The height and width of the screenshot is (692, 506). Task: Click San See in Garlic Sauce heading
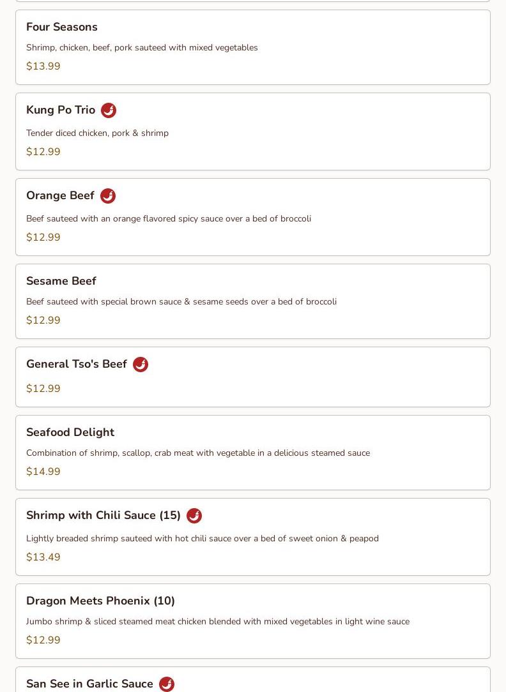(89, 684)
